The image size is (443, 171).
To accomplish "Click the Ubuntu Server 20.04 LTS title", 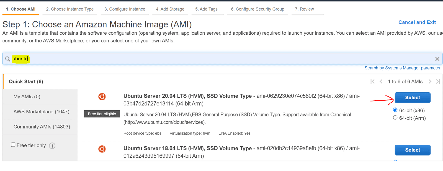I will pyautogui.click(x=188, y=96).
